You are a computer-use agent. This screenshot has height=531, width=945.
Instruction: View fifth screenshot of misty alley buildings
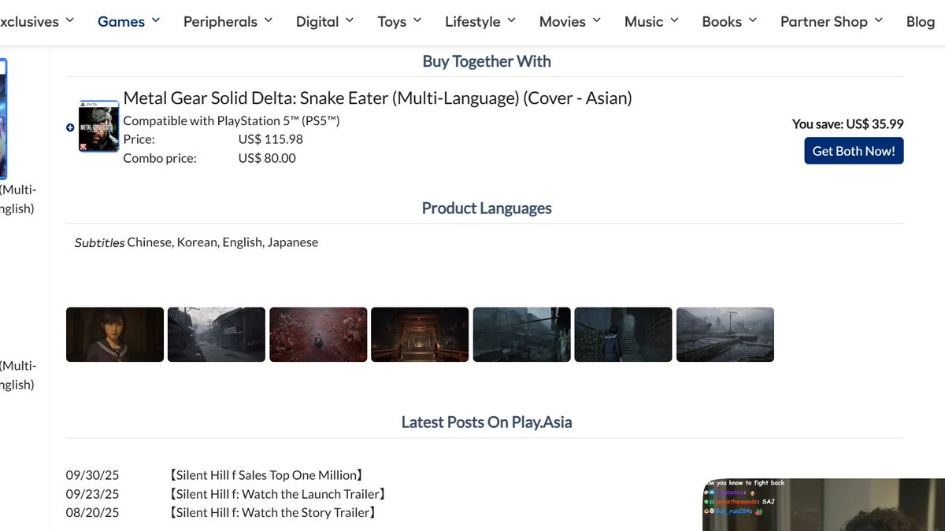tap(521, 334)
